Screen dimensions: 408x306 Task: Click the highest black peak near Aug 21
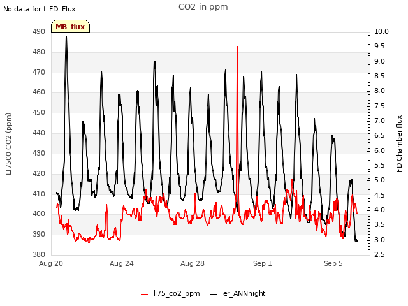click(x=66, y=37)
